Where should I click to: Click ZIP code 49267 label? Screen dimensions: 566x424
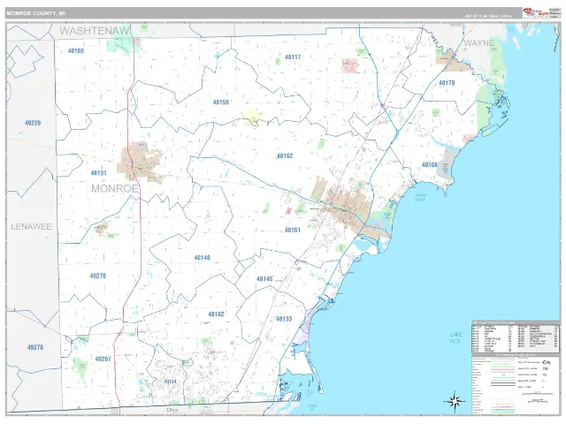pyautogui.click(x=103, y=360)
